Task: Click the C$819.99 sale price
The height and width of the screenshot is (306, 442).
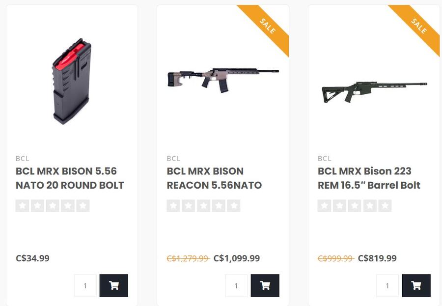Action: click(x=377, y=258)
